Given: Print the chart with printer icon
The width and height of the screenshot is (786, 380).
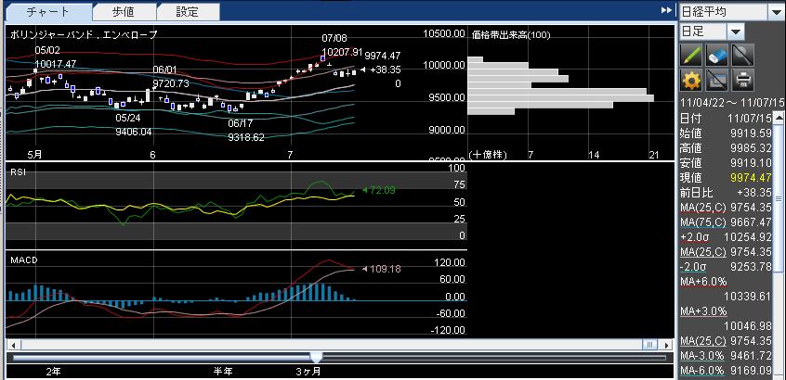Looking at the screenshot, I should pyautogui.click(x=741, y=80).
